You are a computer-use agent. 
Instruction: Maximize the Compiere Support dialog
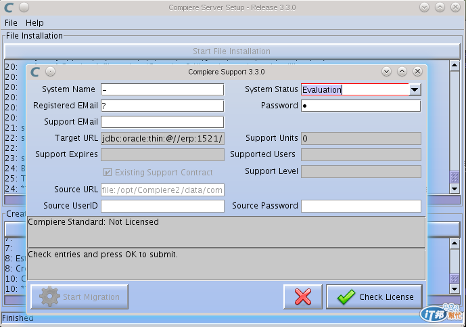coord(402,71)
